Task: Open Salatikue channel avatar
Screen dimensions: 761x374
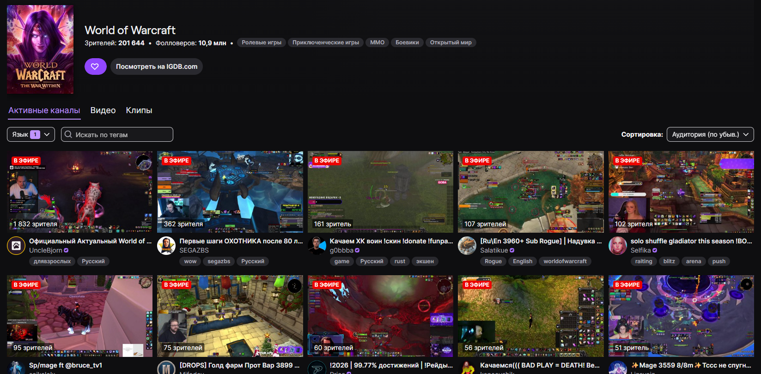Action: pyautogui.click(x=467, y=246)
